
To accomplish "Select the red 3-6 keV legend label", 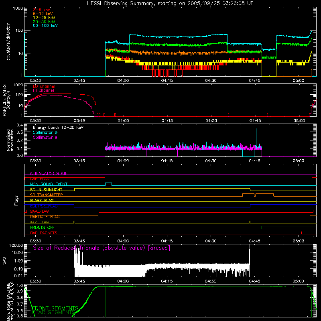I will pos(41,10).
